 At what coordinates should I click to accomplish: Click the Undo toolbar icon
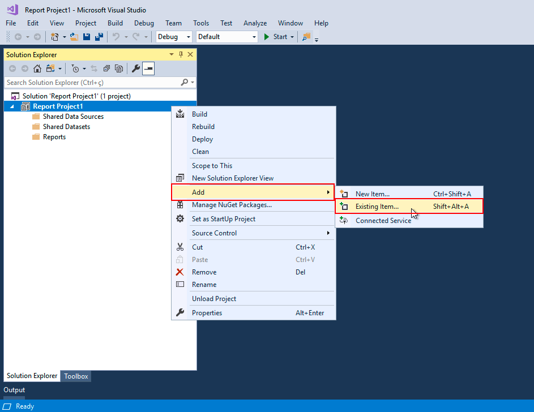coord(116,37)
